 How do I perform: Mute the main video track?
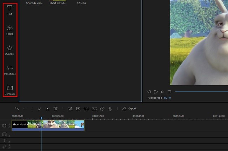pos(9,124)
